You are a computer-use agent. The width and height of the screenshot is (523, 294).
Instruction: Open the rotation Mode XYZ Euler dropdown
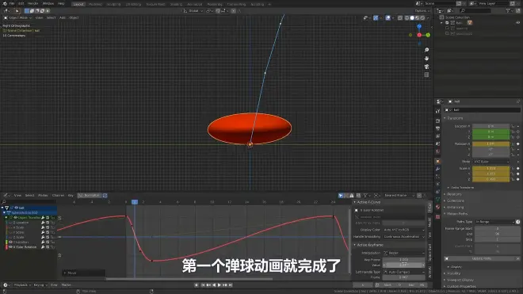[491, 162]
